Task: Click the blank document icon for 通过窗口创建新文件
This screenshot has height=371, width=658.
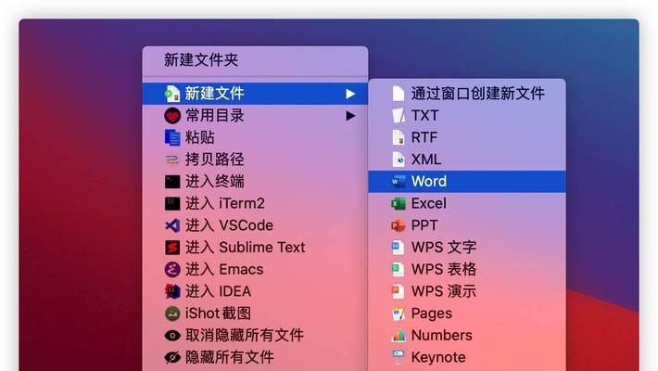Action: [399, 94]
